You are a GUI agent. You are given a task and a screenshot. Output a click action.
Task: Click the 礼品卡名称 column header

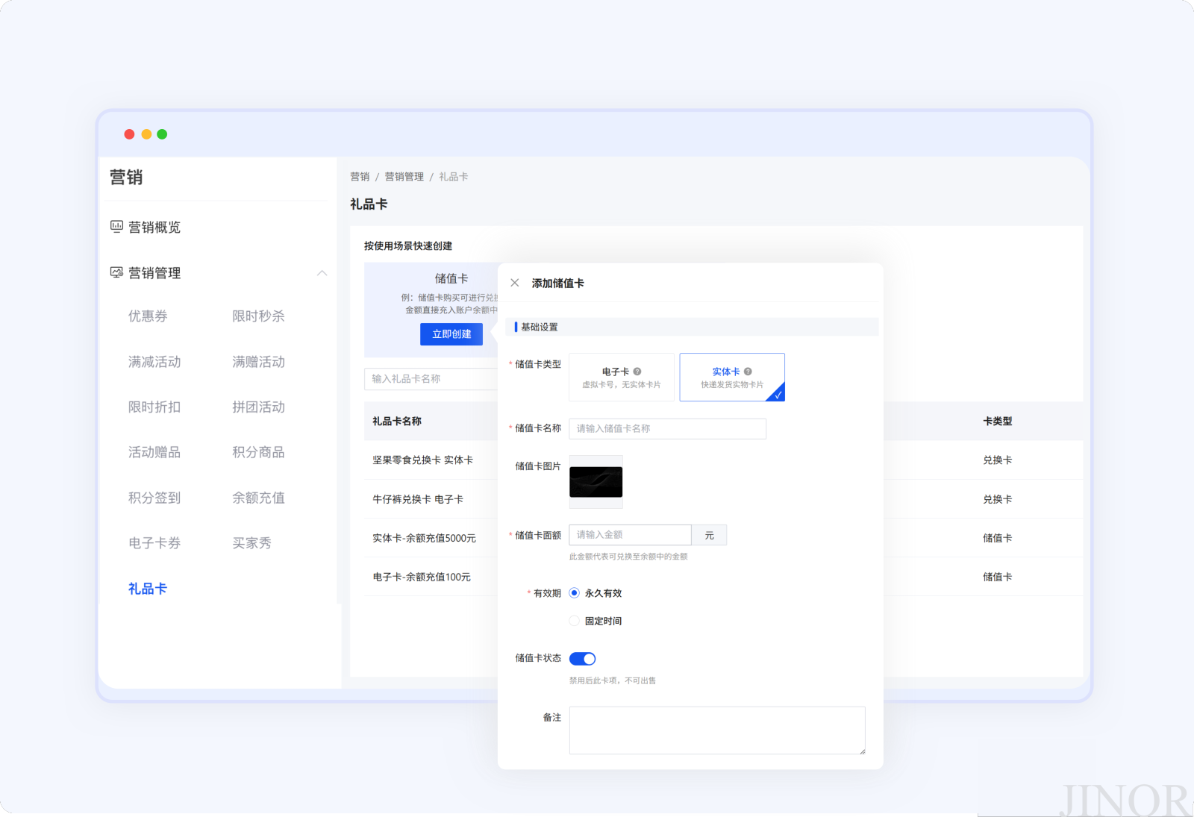pyautogui.click(x=397, y=422)
